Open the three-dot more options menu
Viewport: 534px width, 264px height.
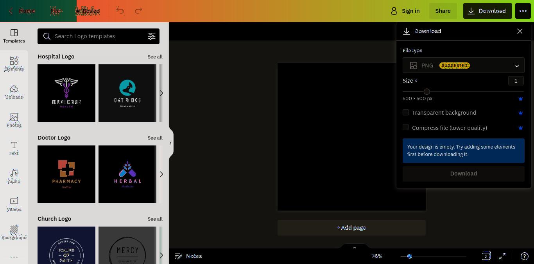point(523,11)
